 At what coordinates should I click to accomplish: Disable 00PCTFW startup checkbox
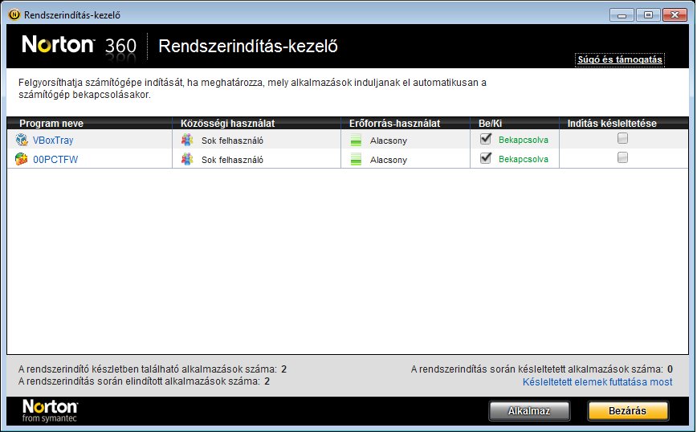[485, 158]
